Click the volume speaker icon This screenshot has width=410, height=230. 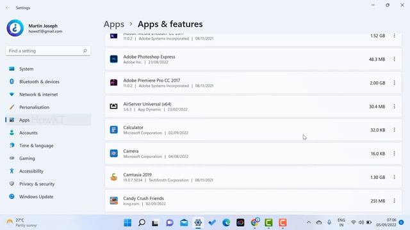(x=361, y=222)
